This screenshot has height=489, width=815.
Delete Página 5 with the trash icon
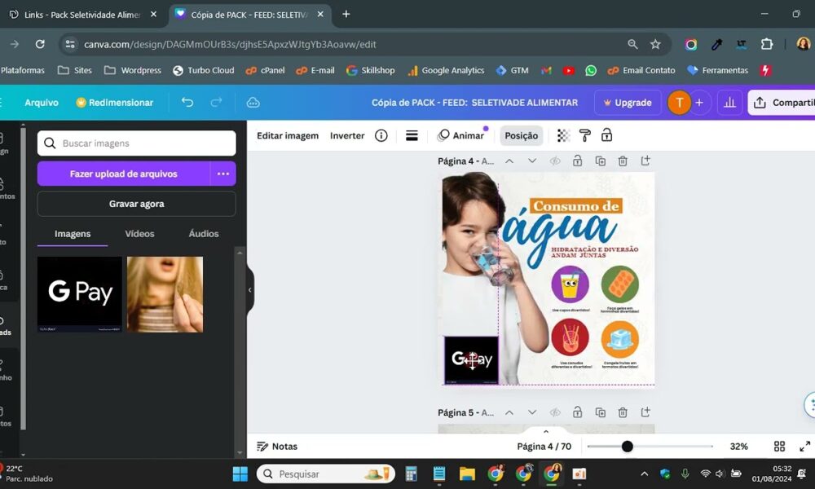[x=623, y=412]
